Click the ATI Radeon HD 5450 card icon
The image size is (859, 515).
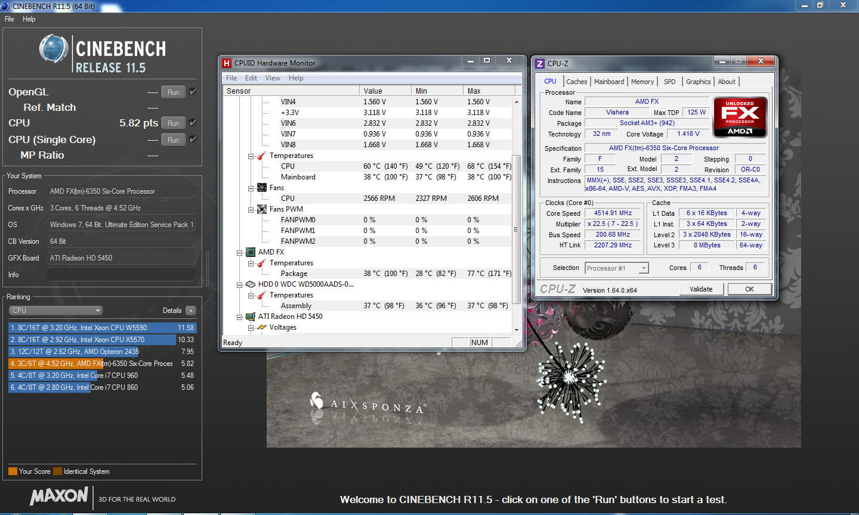pos(251,317)
